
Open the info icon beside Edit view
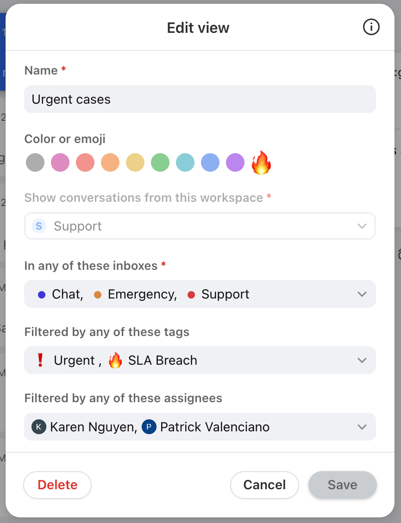point(371,27)
